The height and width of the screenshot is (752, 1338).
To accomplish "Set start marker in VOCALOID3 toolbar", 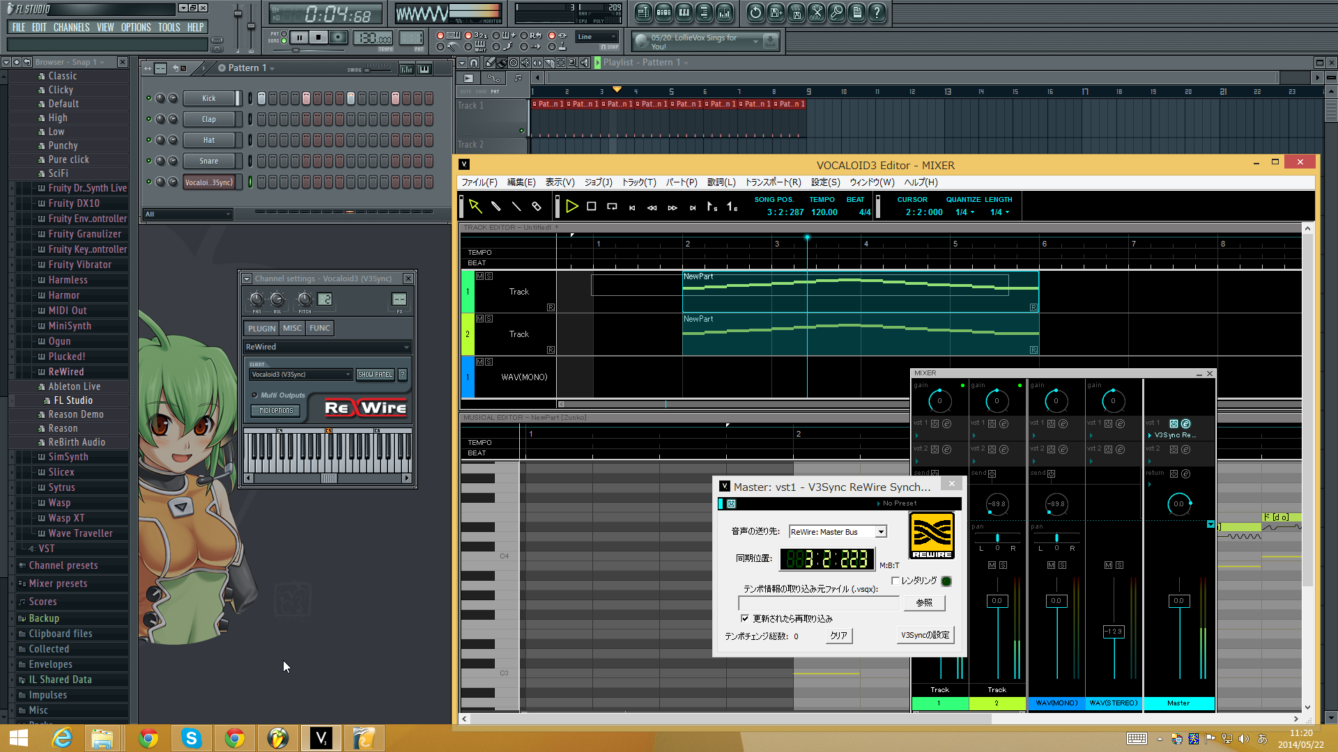I will (712, 206).
